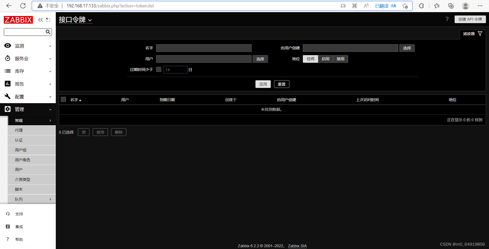Open the 认证 menu item
Image resolution: width=489 pixels, height=249 pixels.
[x=32, y=140]
